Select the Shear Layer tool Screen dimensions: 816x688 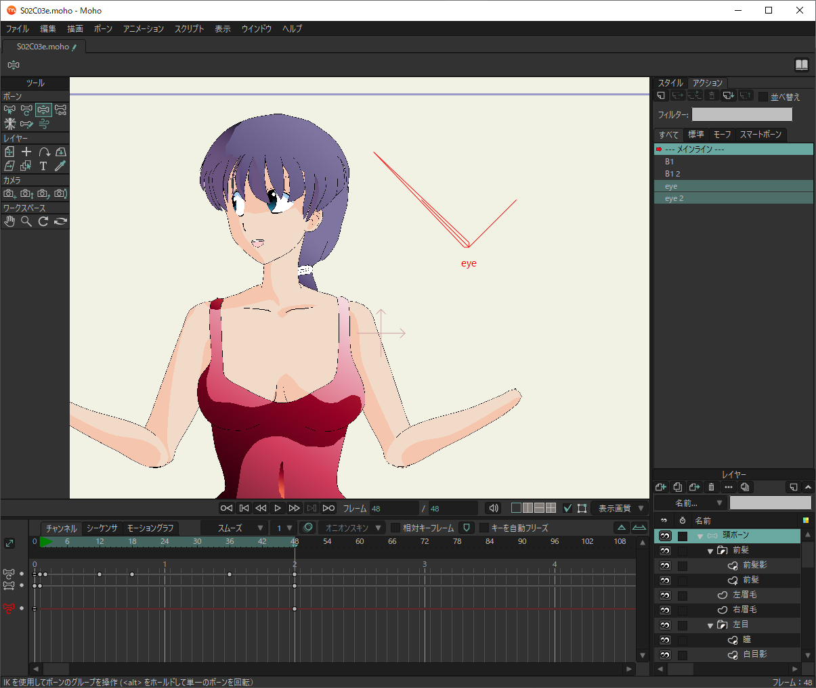pyautogui.click(x=9, y=166)
